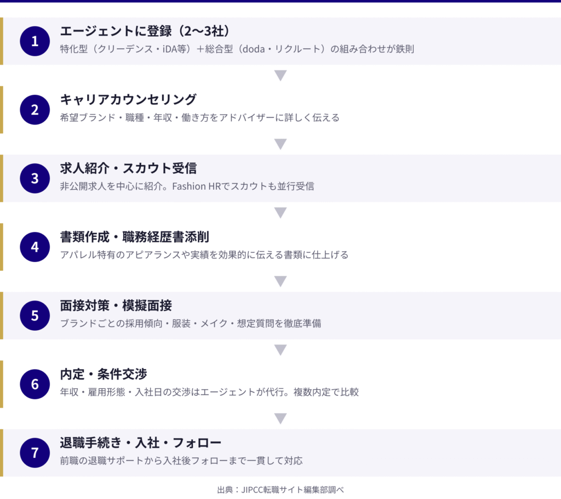
Task: Select the number 7 circle badge
Action: (35, 452)
